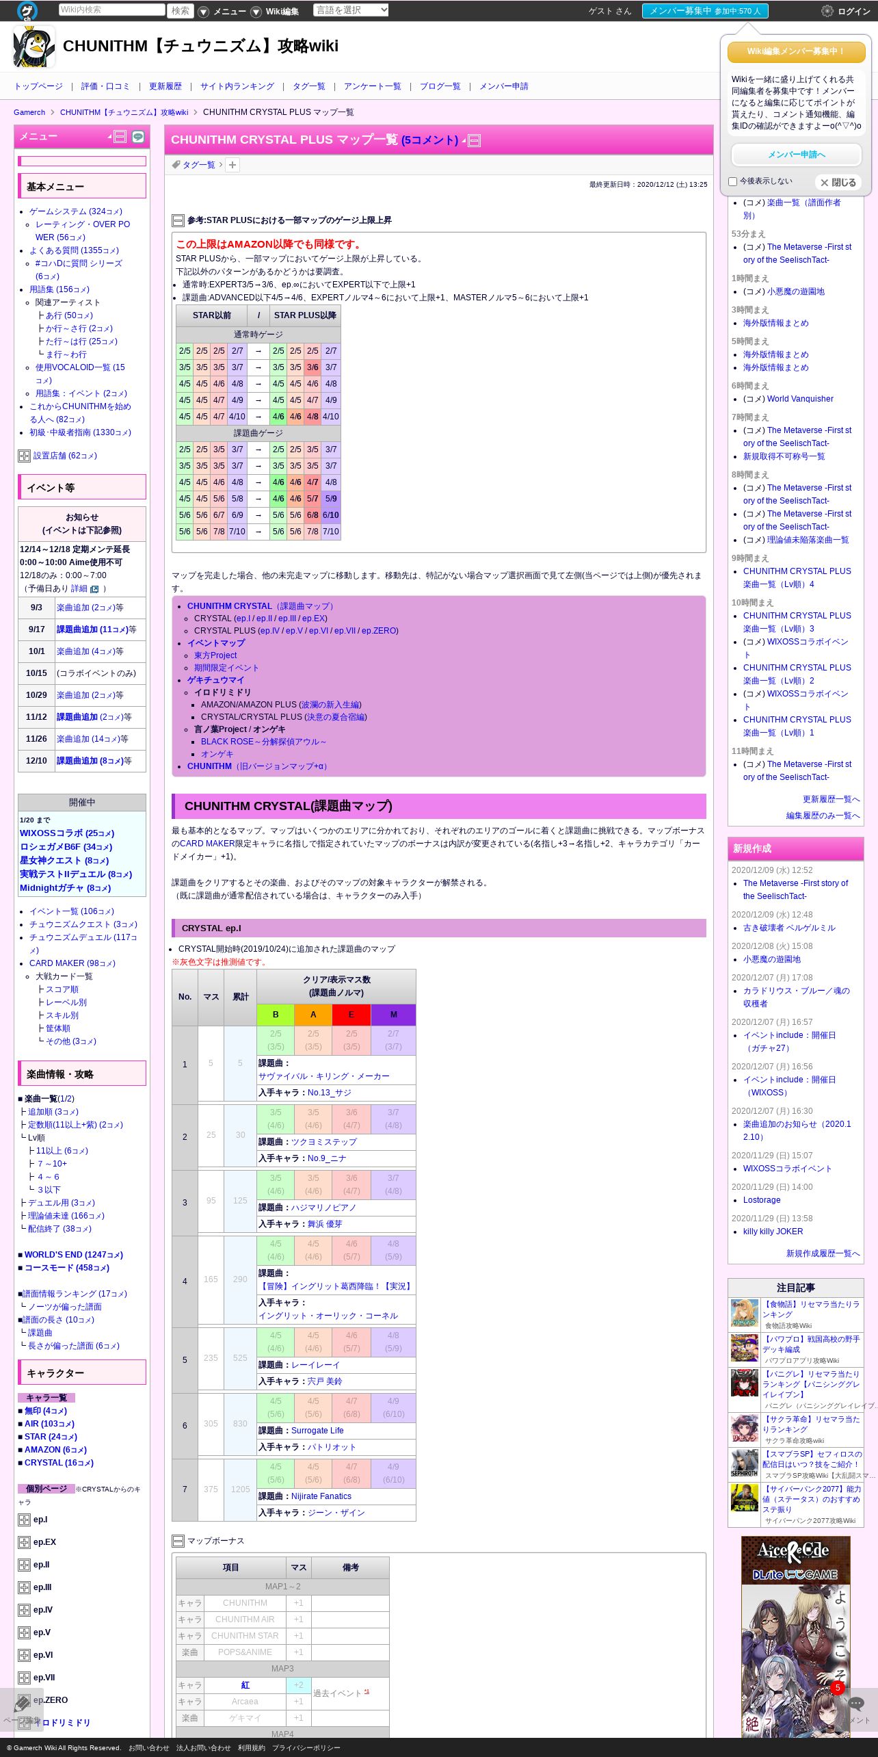Image resolution: width=878 pixels, height=1757 pixels.
Task: Open プライバシーポリシー in the footer
Action: tap(306, 1747)
